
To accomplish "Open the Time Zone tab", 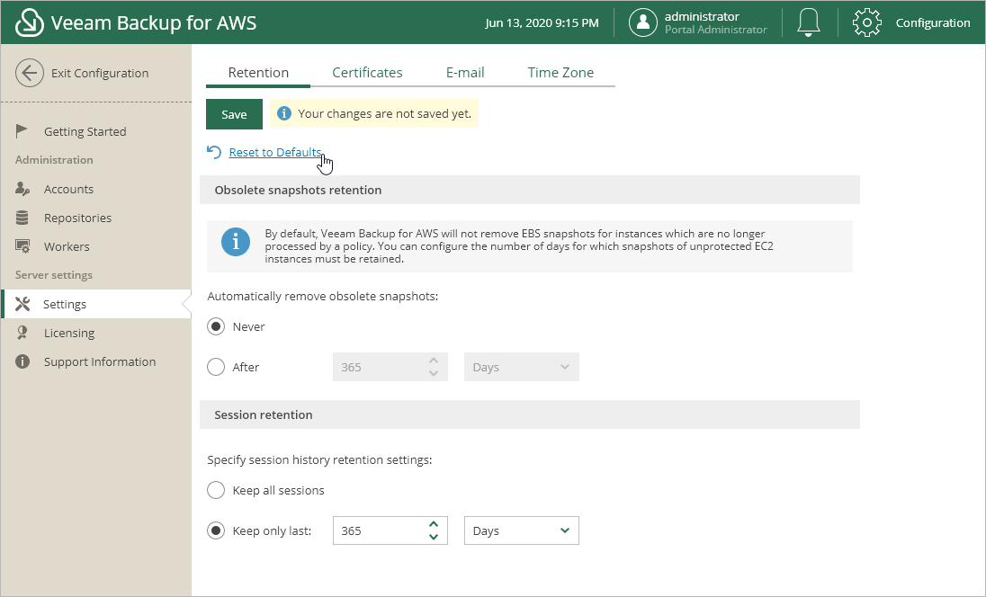I will pyautogui.click(x=560, y=72).
